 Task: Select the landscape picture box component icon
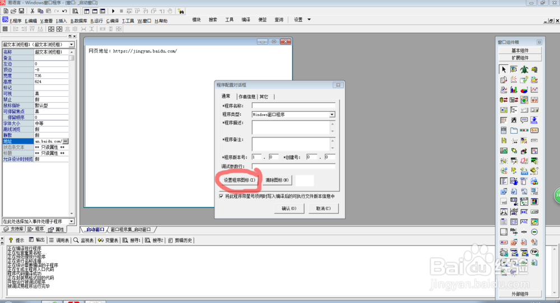pyautogui.click(x=503, y=151)
